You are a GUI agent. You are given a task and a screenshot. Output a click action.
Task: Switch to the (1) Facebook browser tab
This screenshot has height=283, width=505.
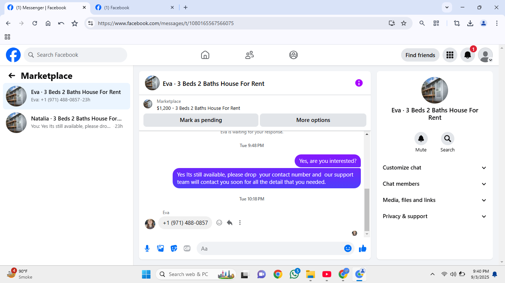tap(135, 7)
